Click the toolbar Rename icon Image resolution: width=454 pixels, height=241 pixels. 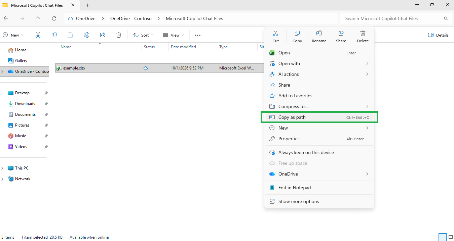click(86, 35)
